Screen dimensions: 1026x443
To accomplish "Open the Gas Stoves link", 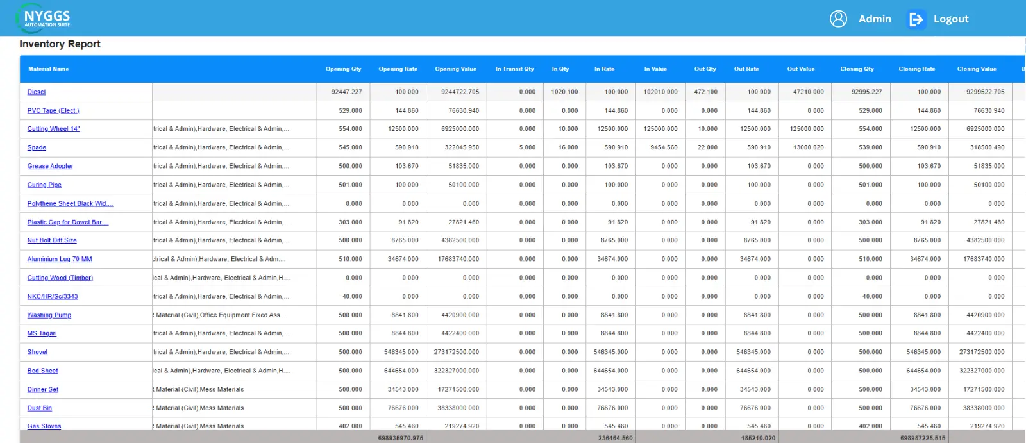I will pos(44,426).
